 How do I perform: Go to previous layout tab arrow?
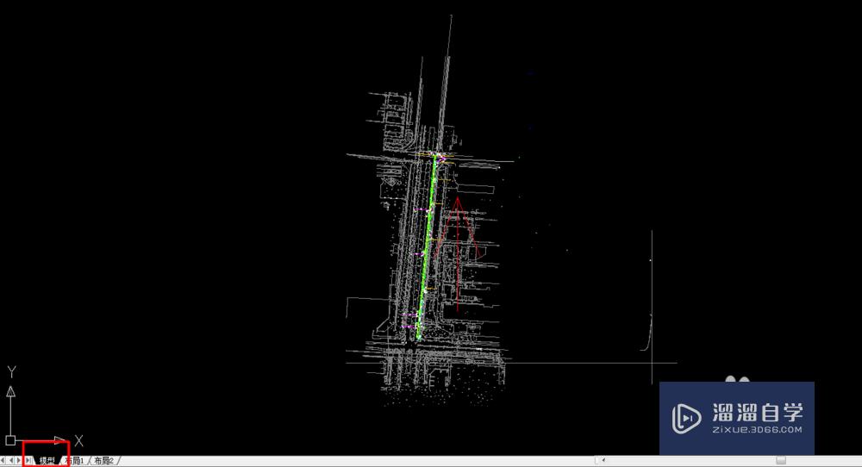point(11,460)
